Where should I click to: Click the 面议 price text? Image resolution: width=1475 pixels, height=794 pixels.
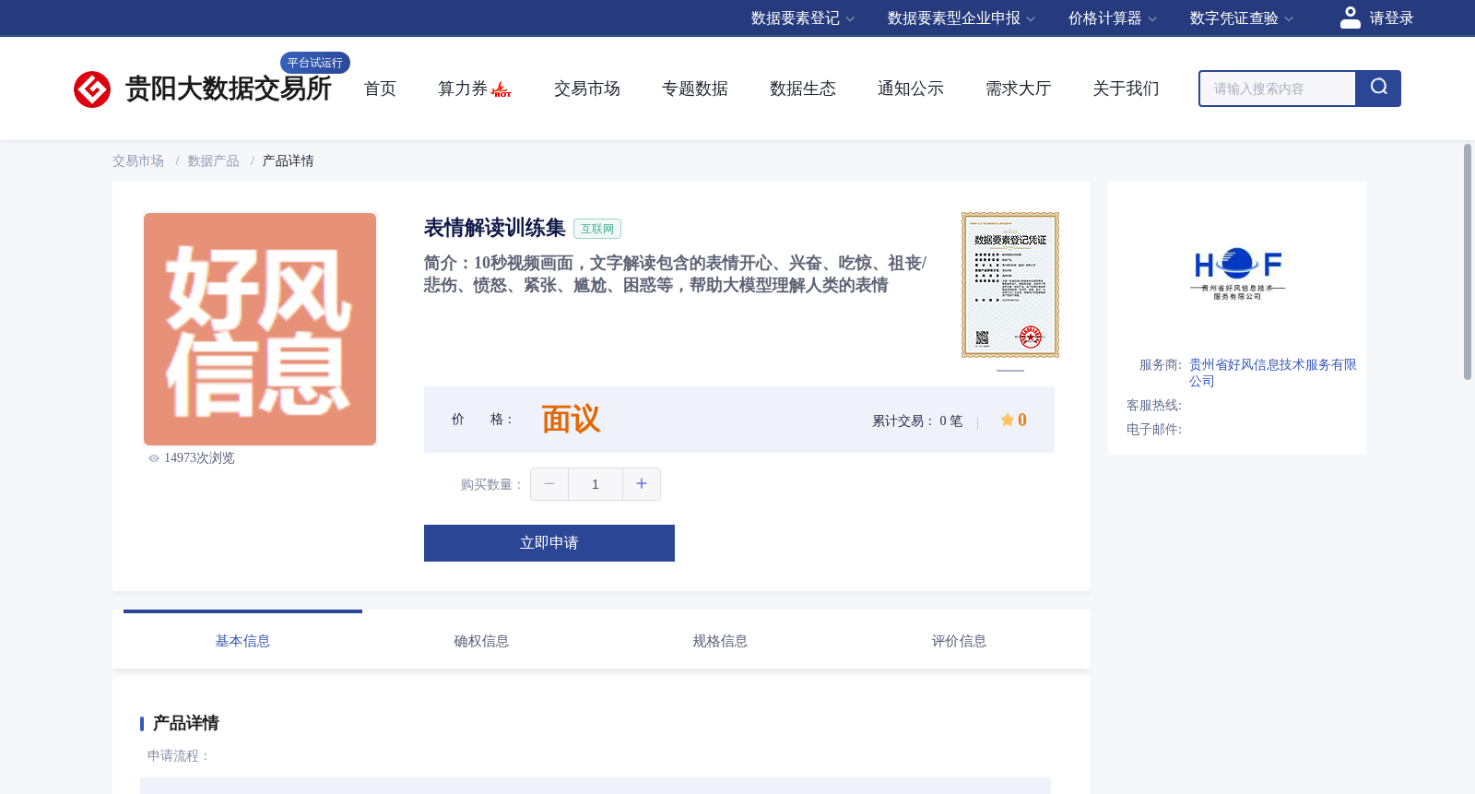click(571, 420)
